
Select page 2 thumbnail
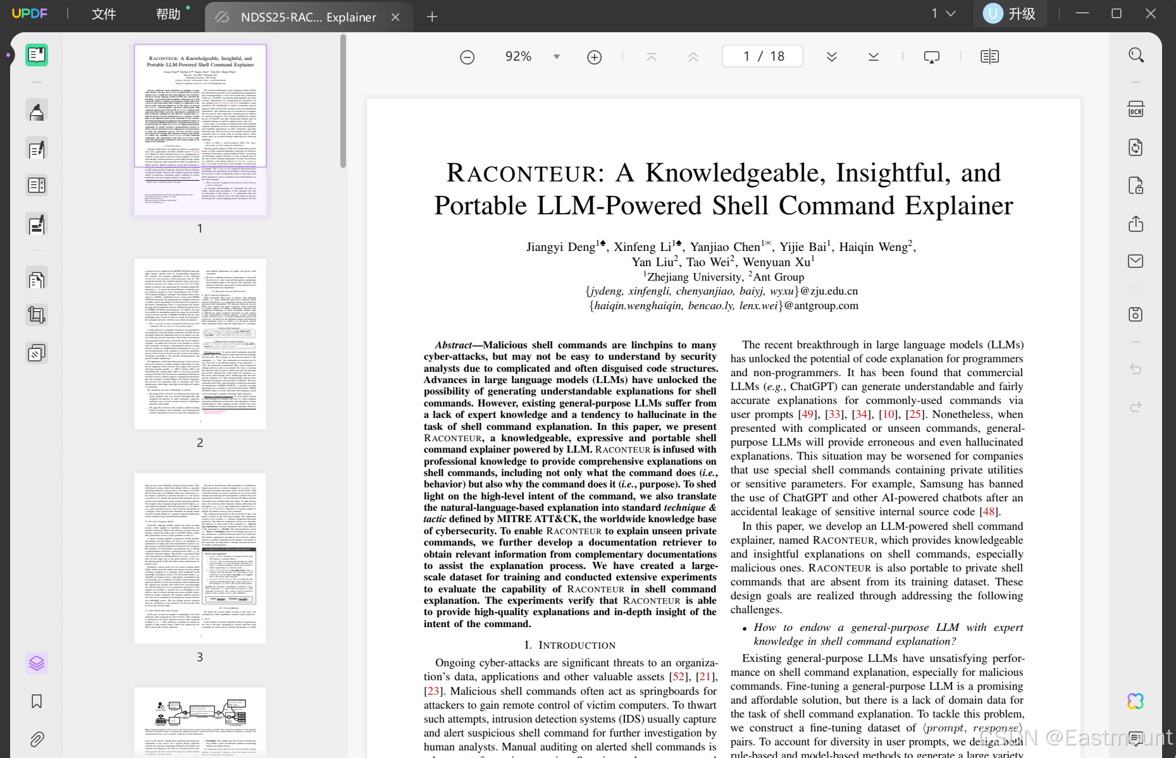pyautogui.click(x=200, y=344)
